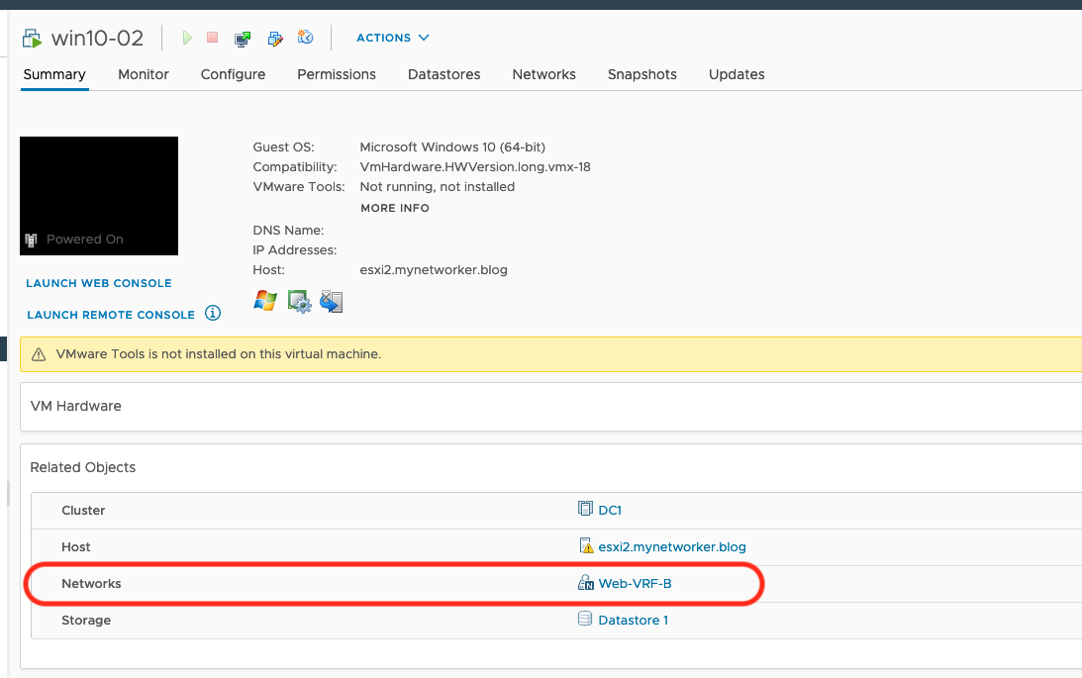Click the gear badge icon under Host
Viewport: 1082px width, 678px height.
(x=299, y=301)
